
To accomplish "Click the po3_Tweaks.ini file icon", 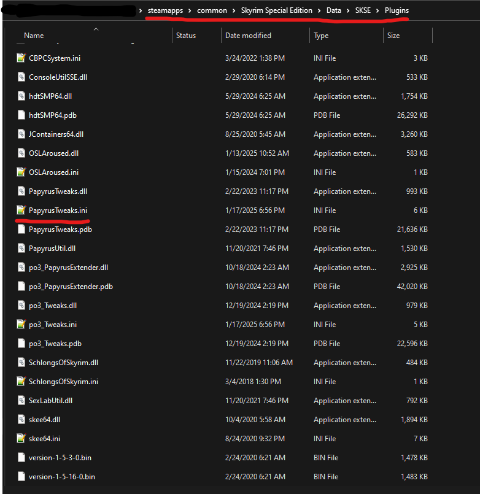I will (x=21, y=324).
